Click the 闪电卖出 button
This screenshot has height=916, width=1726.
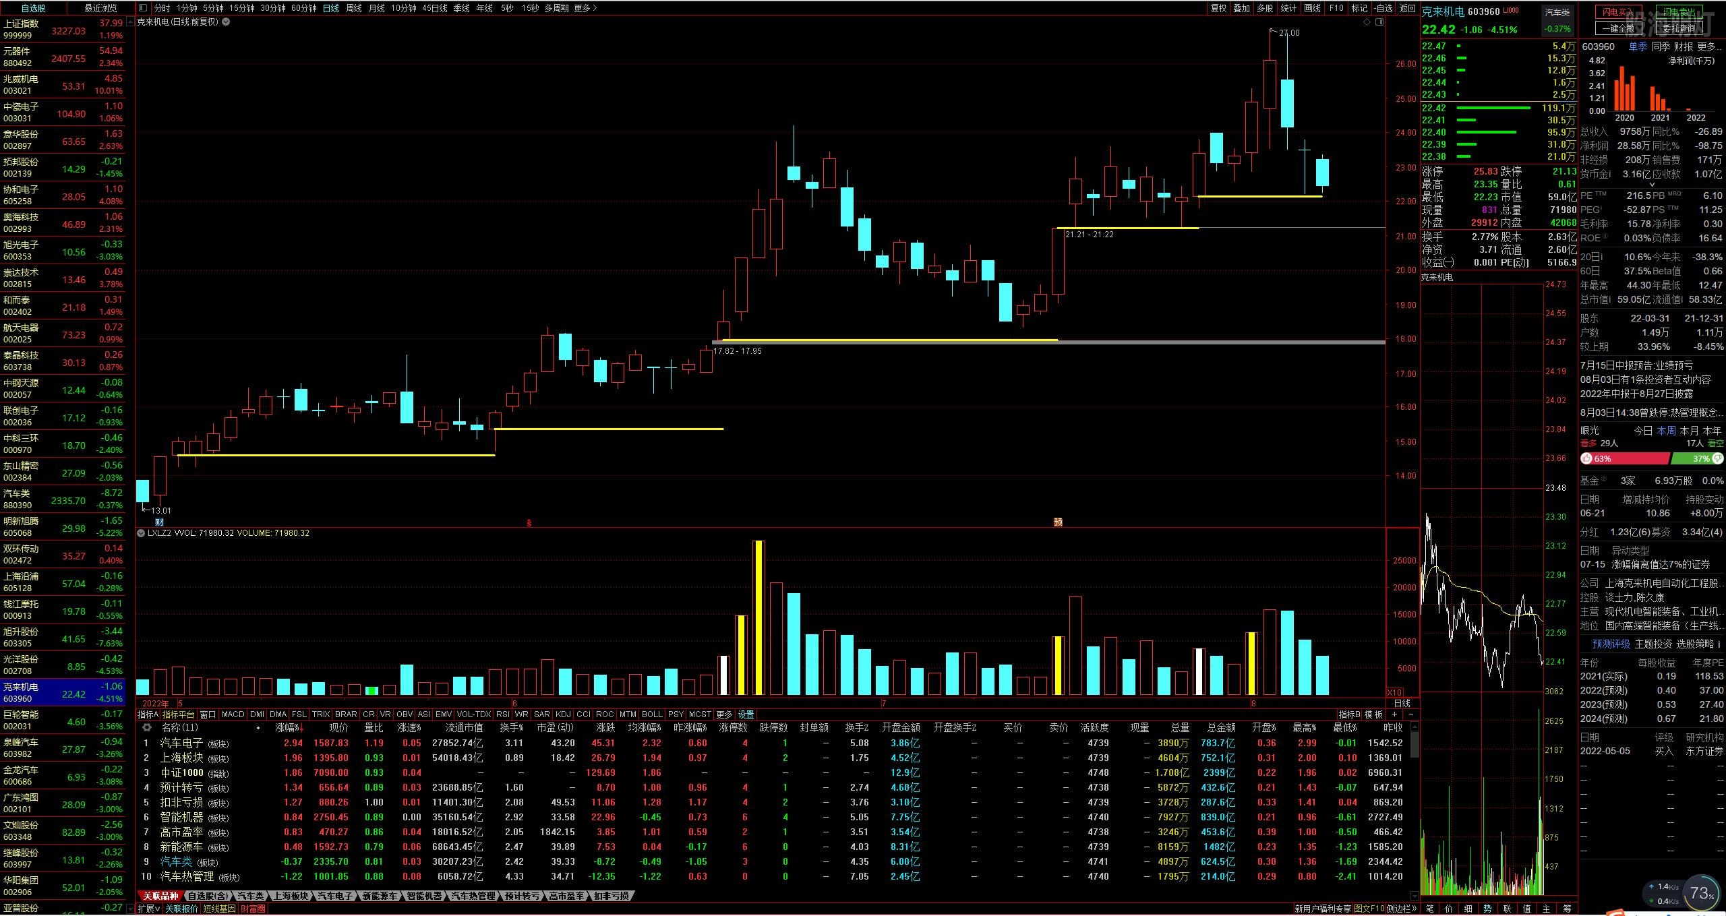pos(1678,12)
